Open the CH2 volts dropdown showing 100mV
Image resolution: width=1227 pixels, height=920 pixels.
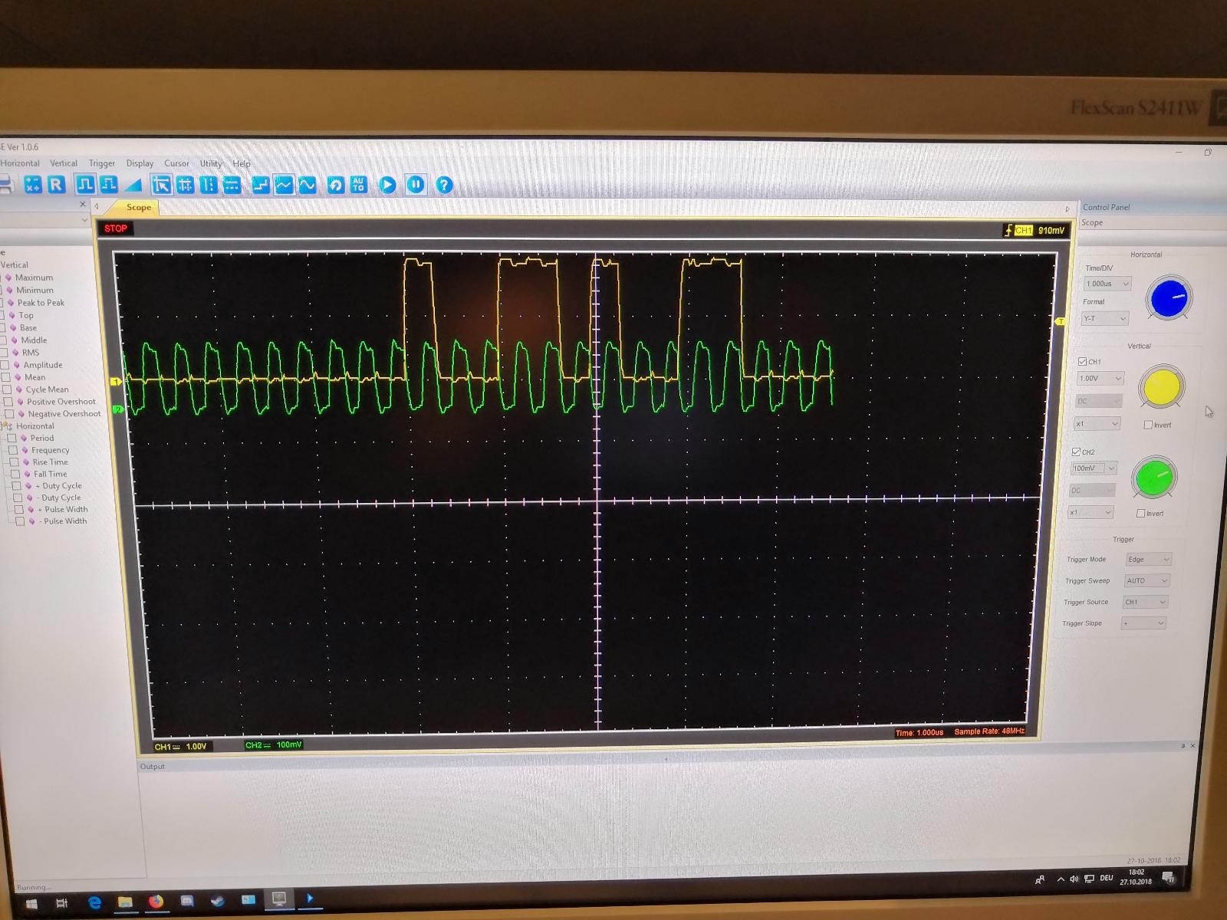click(1094, 468)
